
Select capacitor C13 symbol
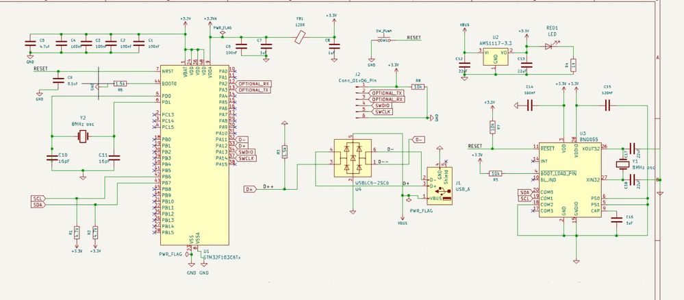coord(527,66)
